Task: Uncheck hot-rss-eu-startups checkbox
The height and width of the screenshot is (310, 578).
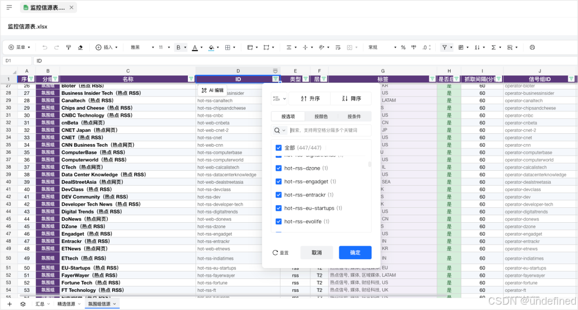Action: [x=279, y=208]
